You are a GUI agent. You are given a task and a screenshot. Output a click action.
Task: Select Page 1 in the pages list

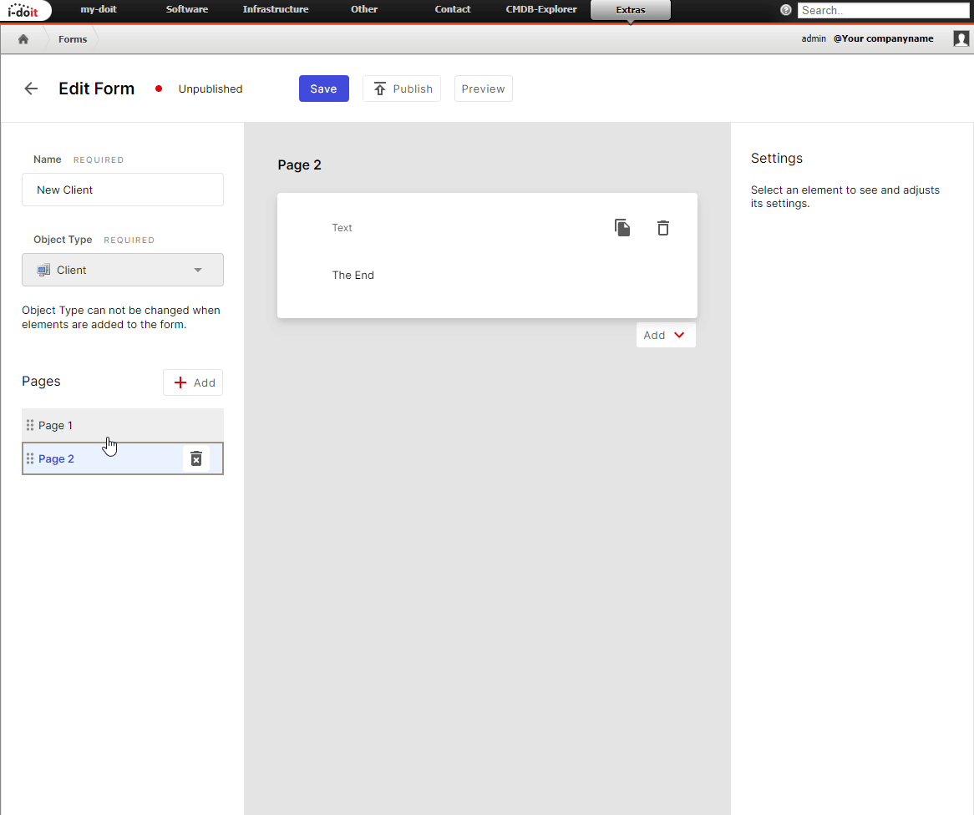(123, 426)
